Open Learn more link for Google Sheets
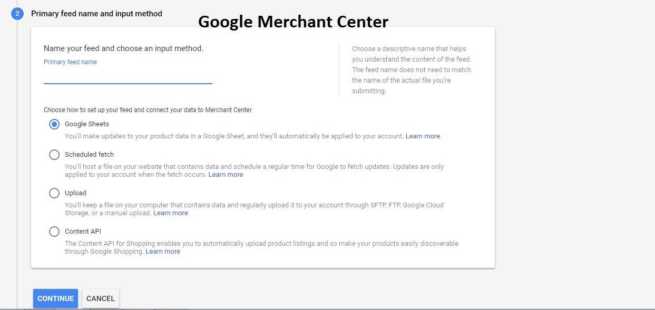655x310 pixels. pyautogui.click(x=423, y=136)
